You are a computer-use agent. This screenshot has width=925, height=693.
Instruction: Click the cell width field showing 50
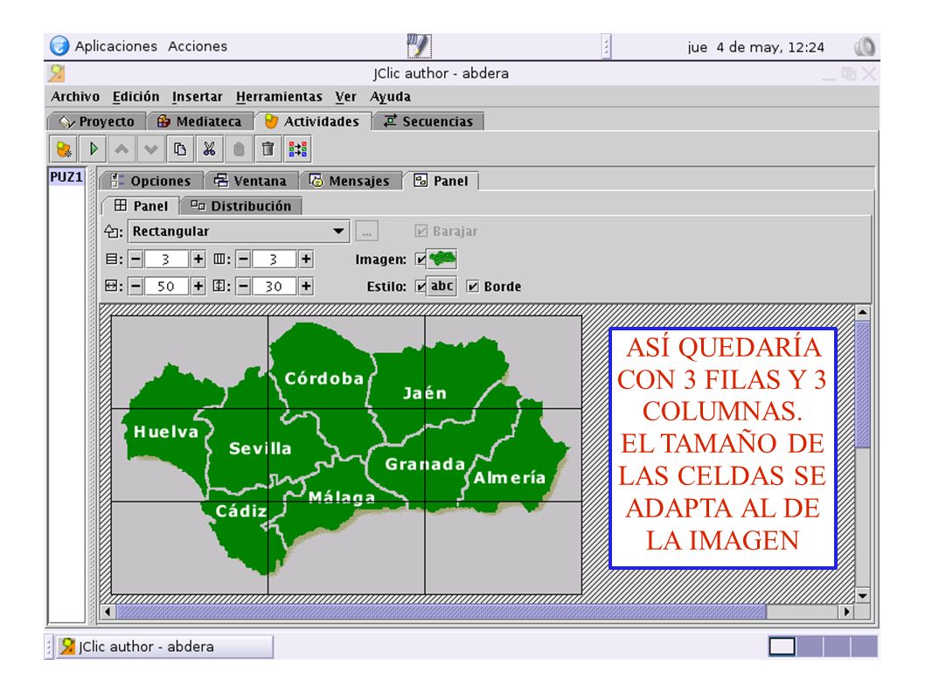[167, 286]
